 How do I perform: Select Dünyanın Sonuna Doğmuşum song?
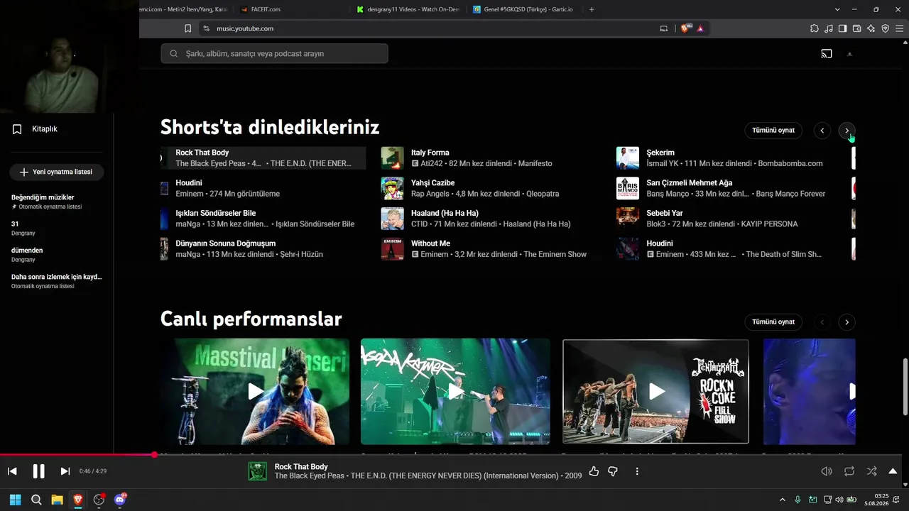(x=263, y=249)
